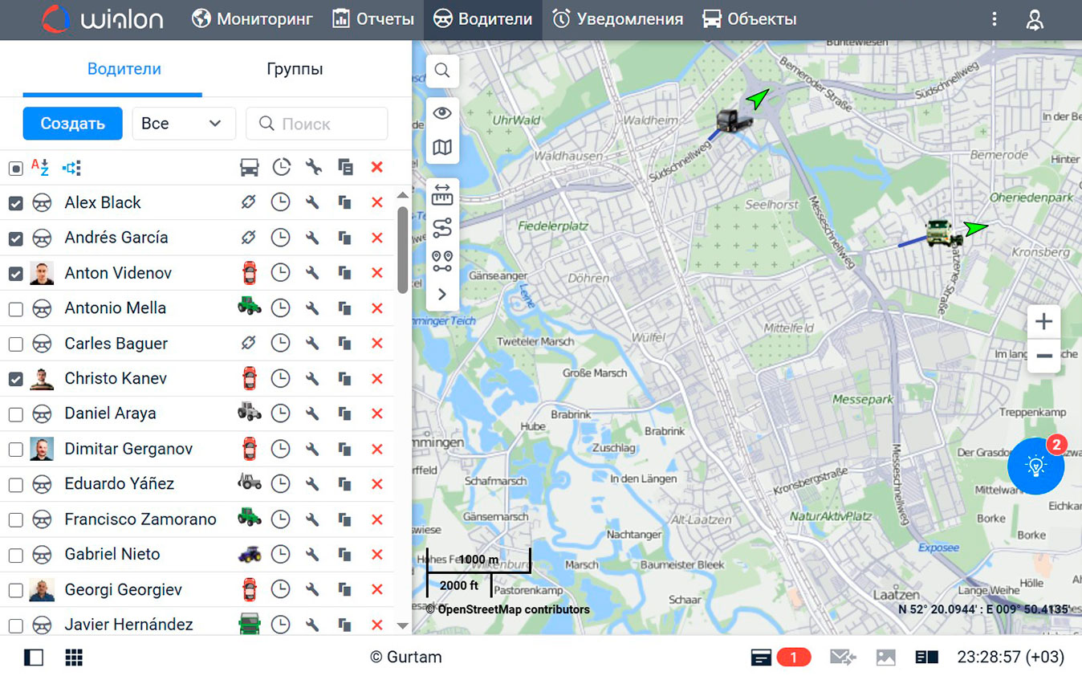Open assignment history clock for Andrés García

pyautogui.click(x=280, y=238)
